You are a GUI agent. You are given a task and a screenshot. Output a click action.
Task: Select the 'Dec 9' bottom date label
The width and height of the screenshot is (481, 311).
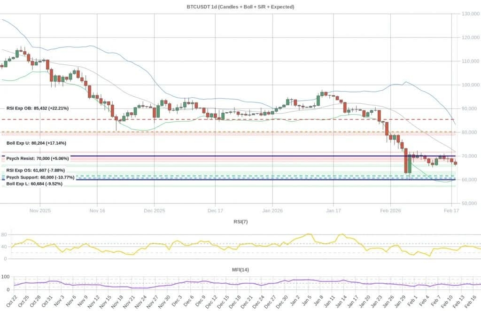click(x=201, y=302)
